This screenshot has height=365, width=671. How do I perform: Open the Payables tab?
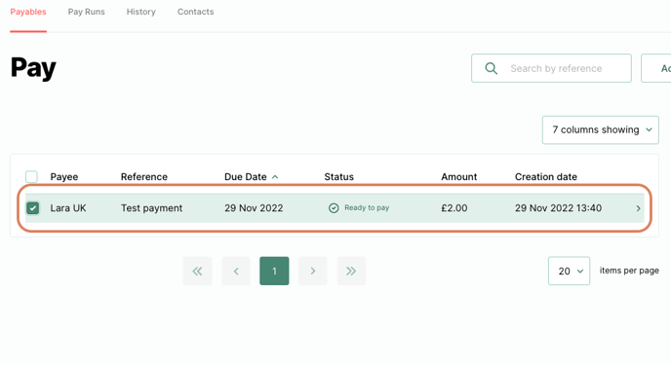click(x=28, y=12)
